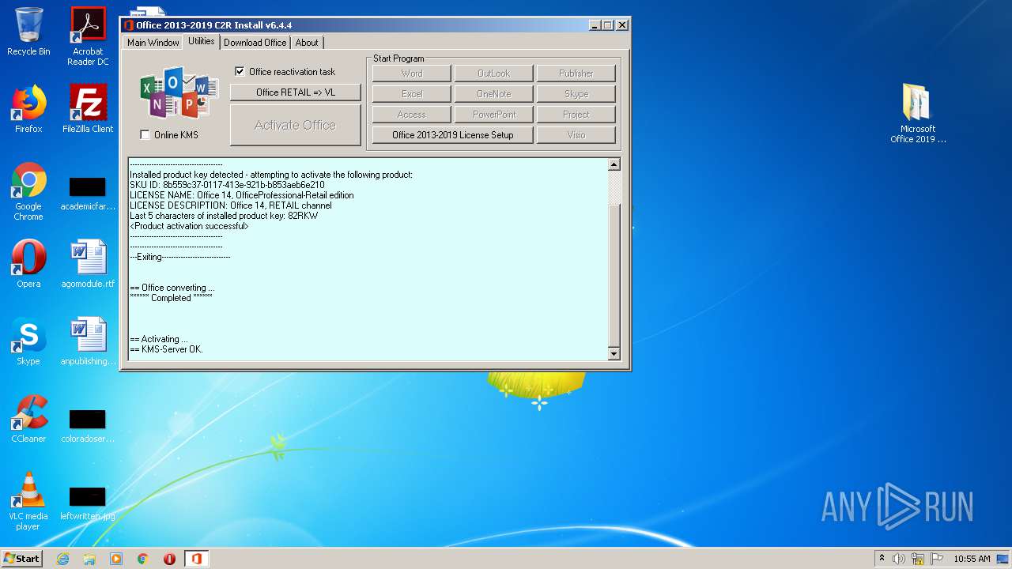Screen dimensions: 1012x569
Task: Click the volume tray icon
Action: [x=899, y=559]
